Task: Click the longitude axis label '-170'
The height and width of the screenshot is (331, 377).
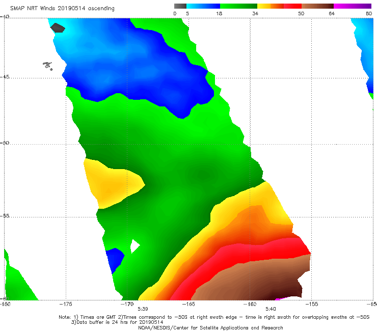Action: (127, 304)
